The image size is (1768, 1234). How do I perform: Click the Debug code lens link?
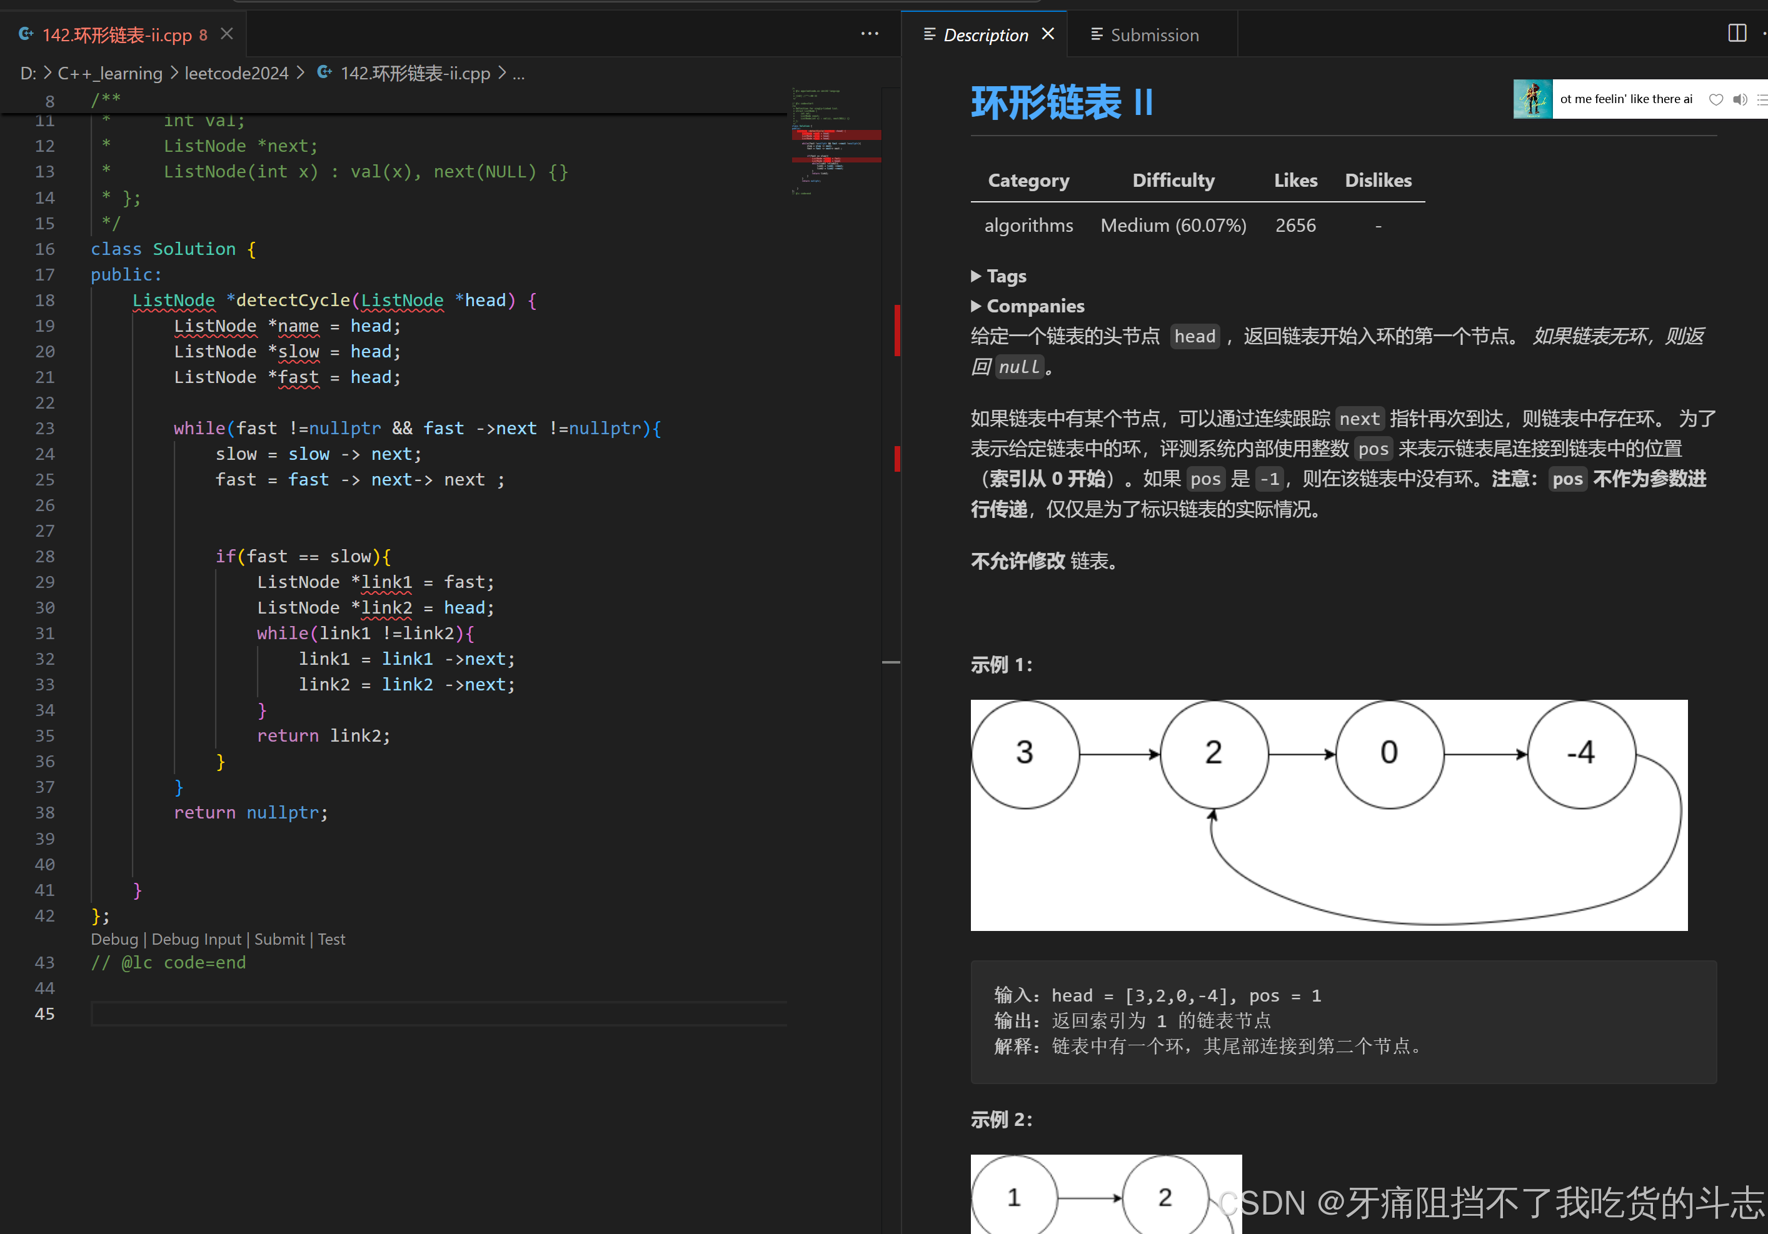click(114, 939)
